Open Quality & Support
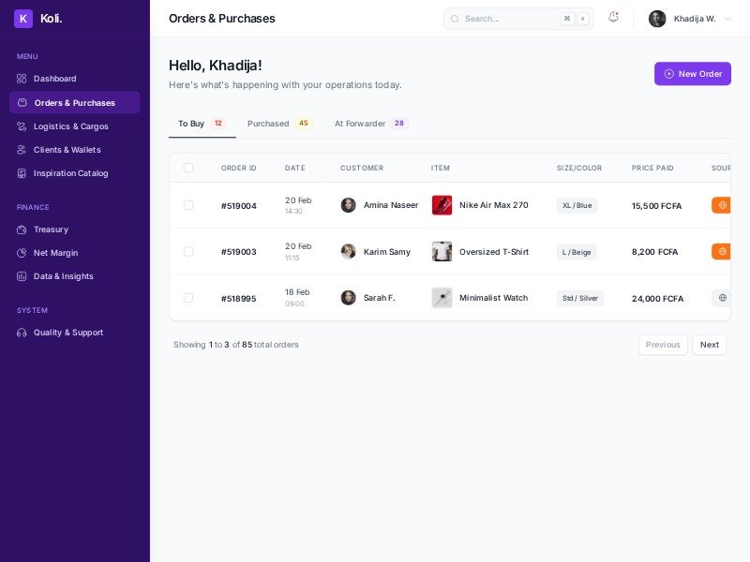Screen dimensions: 750x562 tap(67, 333)
